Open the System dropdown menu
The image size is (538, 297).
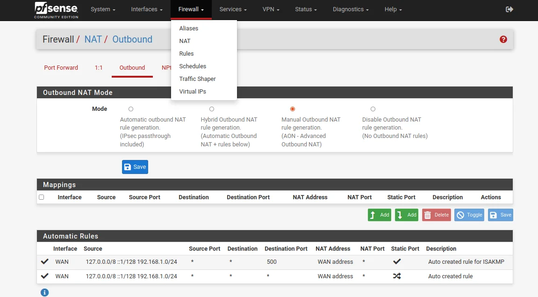click(x=103, y=9)
